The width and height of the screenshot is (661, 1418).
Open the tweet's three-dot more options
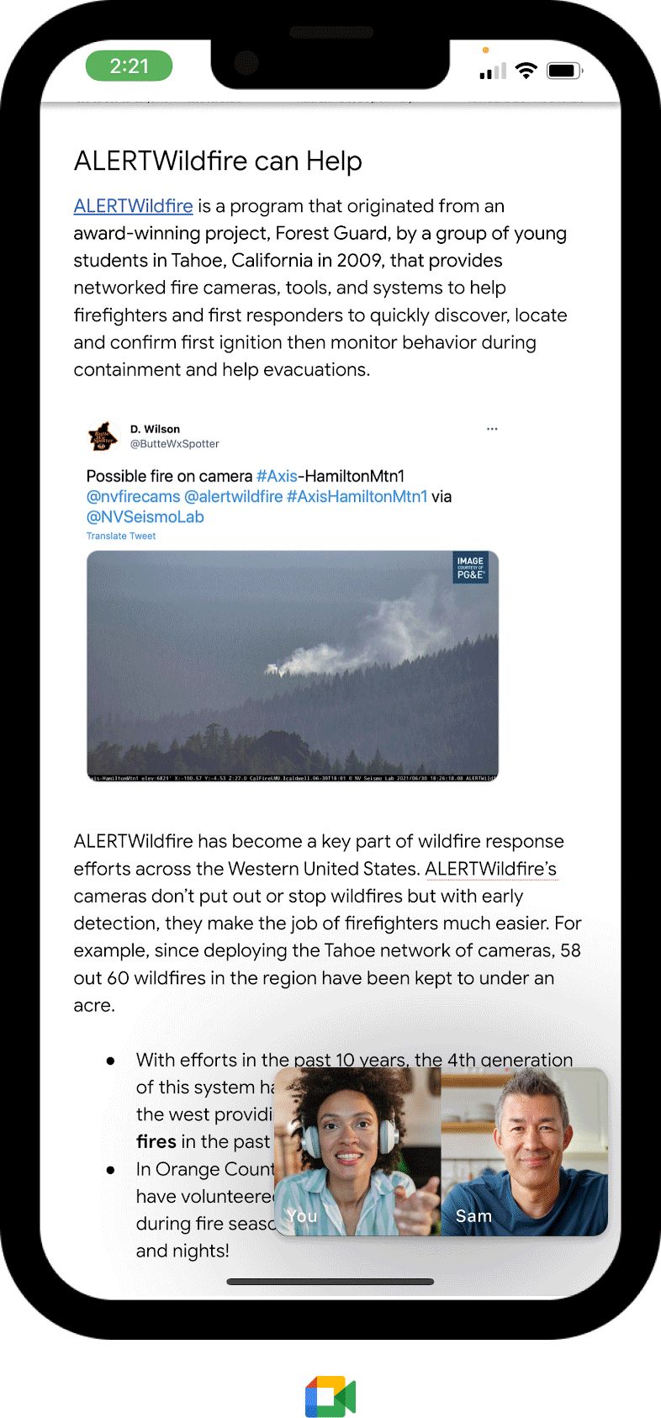coord(492,429)
